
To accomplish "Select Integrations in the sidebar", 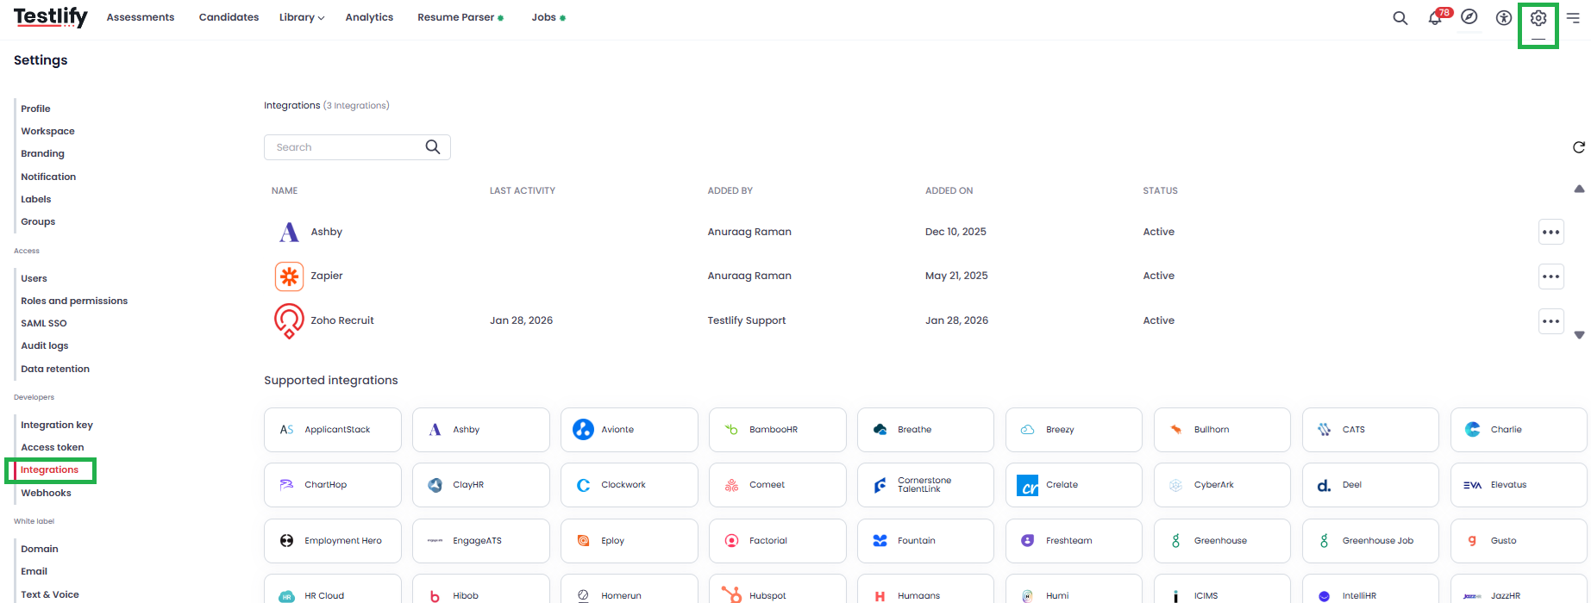I will coord(49,469).
